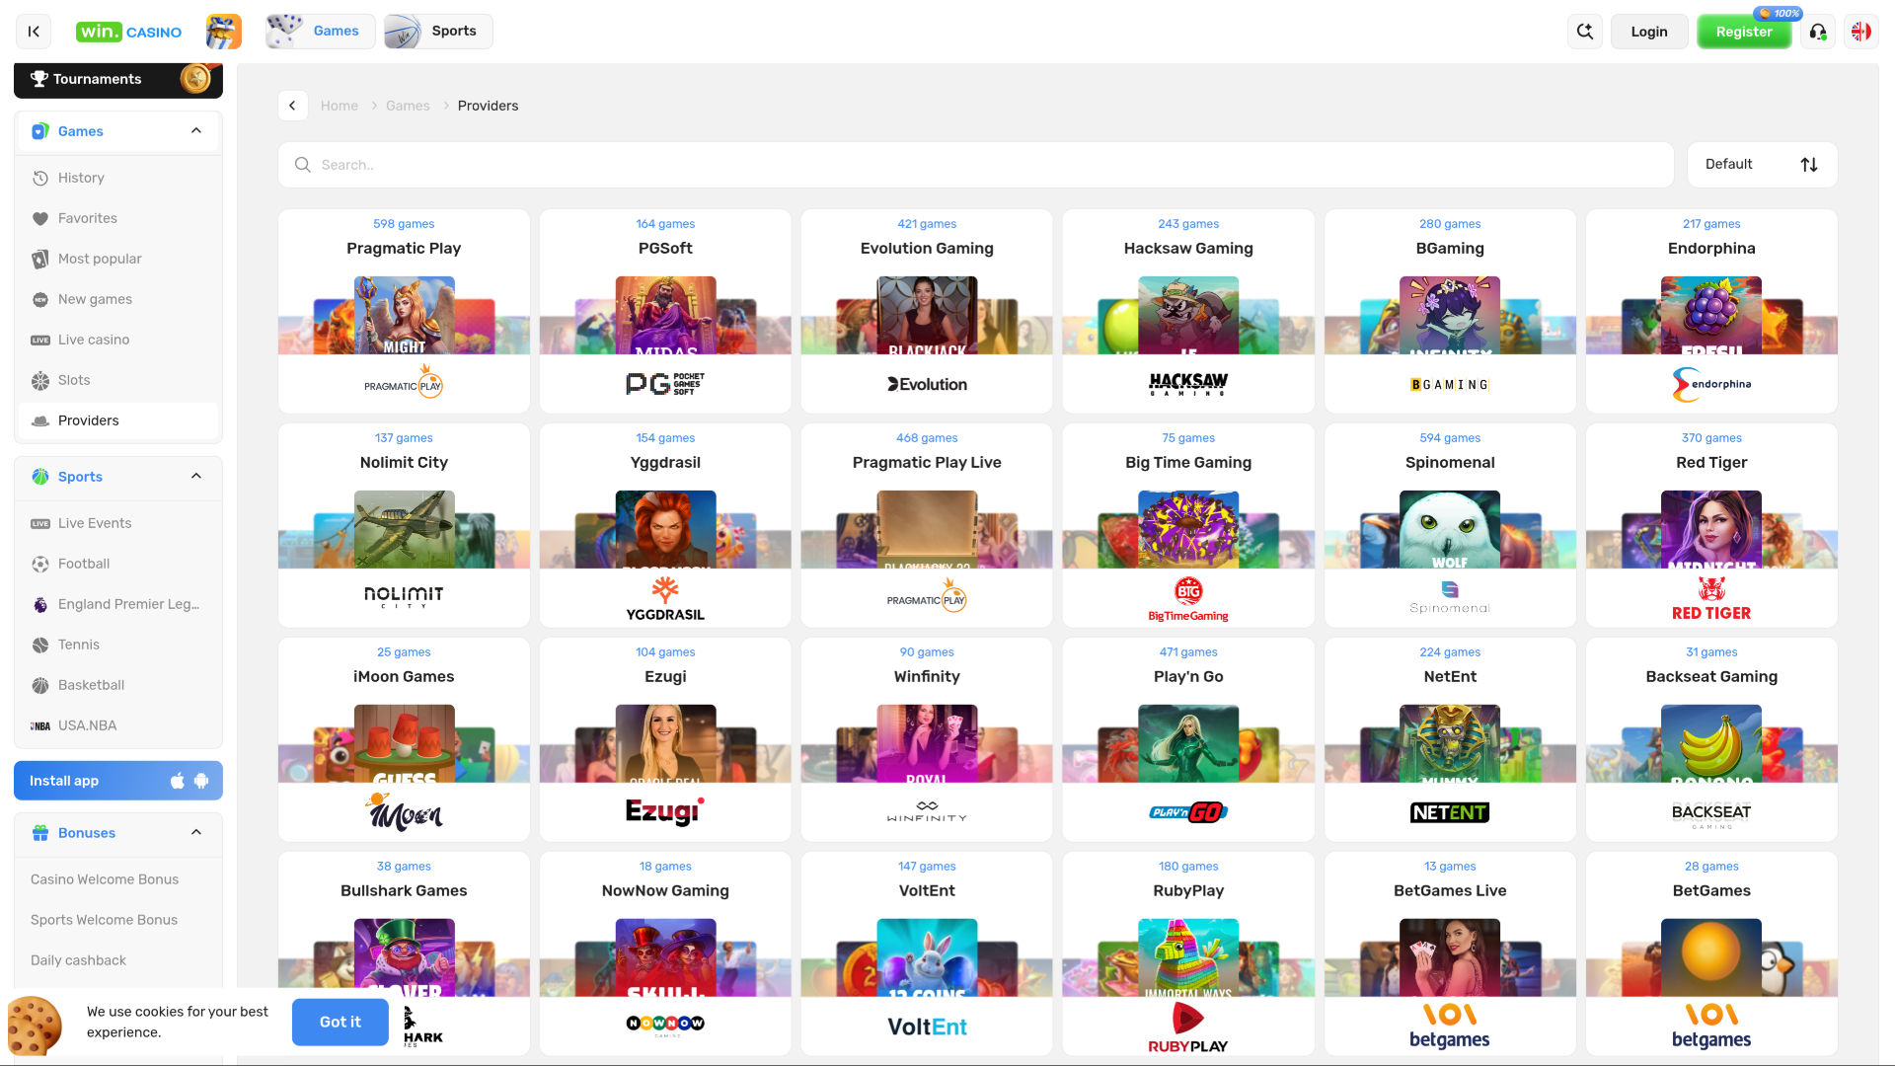Open the NetEnt provider card

click(x=1450, y=739)
